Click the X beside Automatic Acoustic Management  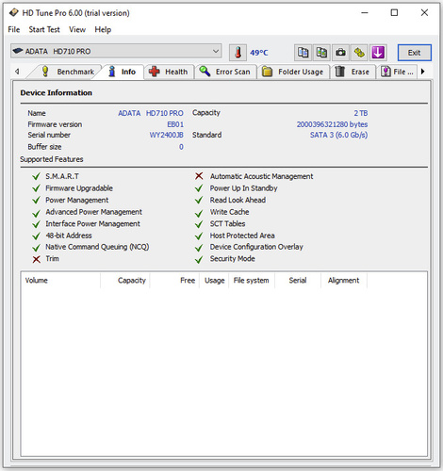tap(199, 176)
